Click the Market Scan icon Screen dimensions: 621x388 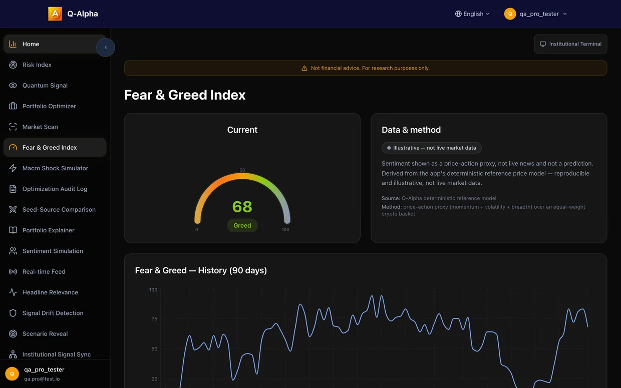[x=13, y=127]
